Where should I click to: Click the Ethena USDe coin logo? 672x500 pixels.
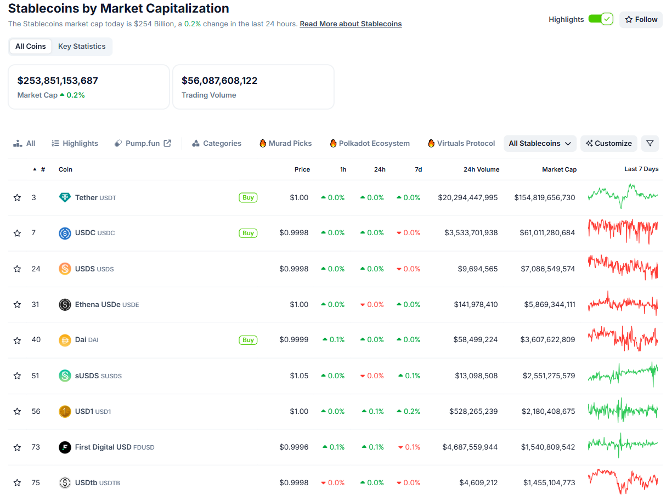pos(65,304)
